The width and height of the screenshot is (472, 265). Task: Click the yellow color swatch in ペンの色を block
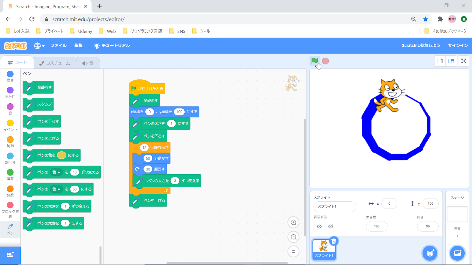click(x=61, y=155)
